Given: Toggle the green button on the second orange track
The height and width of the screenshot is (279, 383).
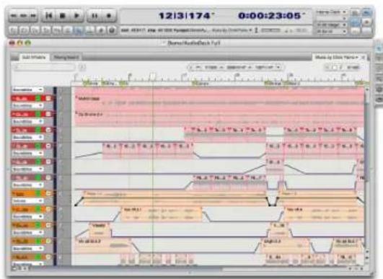Looking at the screenshot, I should point(38,210).
